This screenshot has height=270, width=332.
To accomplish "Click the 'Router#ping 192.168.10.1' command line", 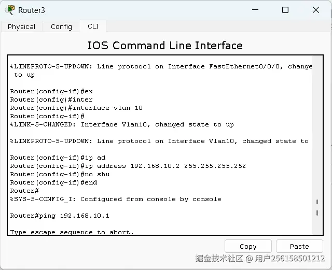I will point(60,216).
